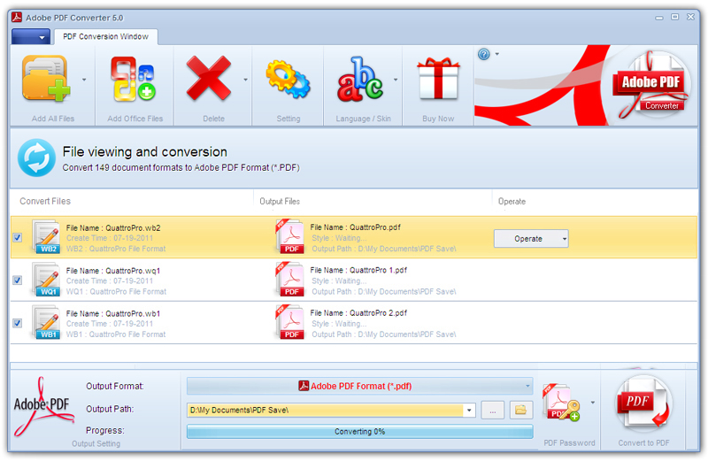Click the Operate column header
Screen dimensions: 708x461
pyautogui.click(x=512, y=202)
